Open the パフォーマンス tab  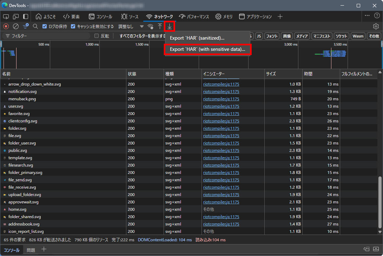pos(194,17)
